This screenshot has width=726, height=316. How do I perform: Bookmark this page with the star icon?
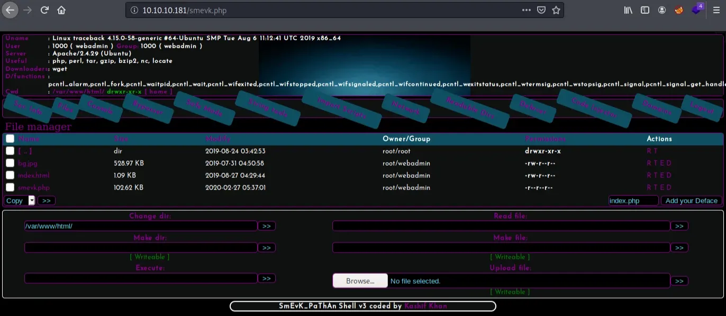click(x=556, y=10)
